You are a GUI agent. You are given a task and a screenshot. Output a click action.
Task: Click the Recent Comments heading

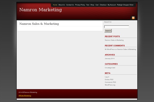115,46
